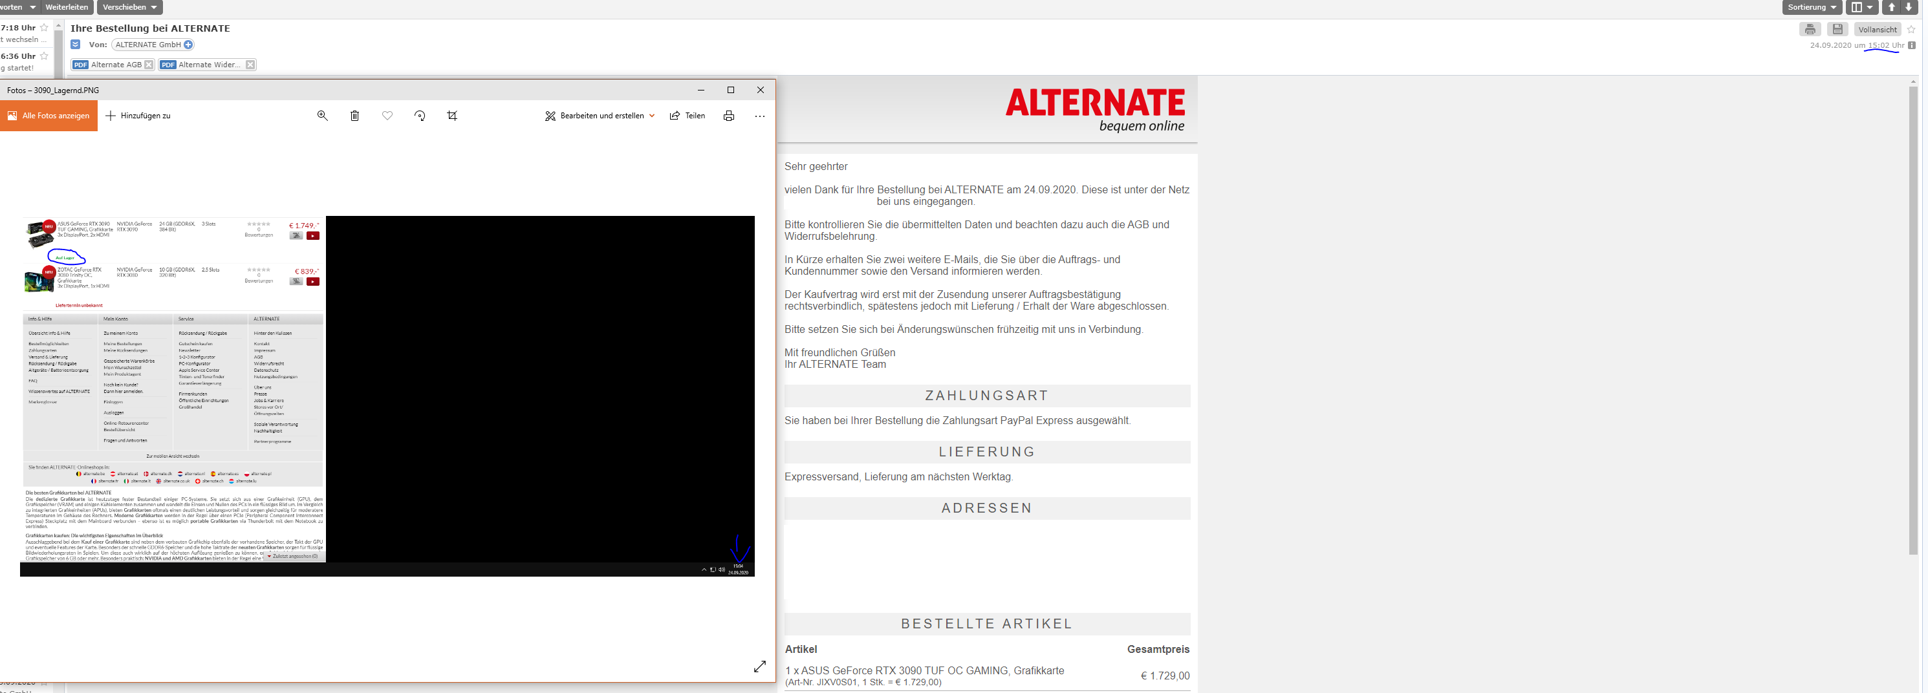Open the Alternate Wider... PDF attachment
1928x693 pixels.
pos(201,65)
